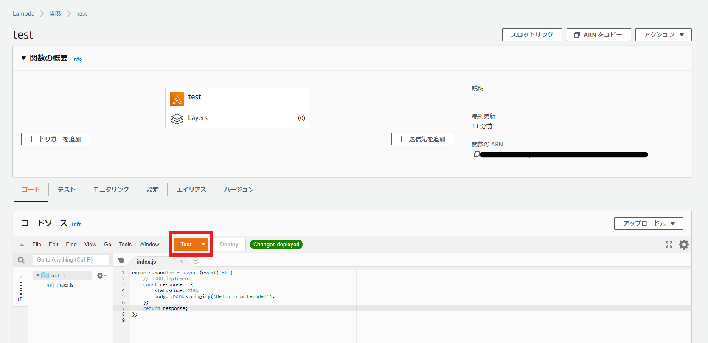The height and width of the screenshot is (343, 708).
Task: Click the スロットリング button
Action: pos(532,35)
